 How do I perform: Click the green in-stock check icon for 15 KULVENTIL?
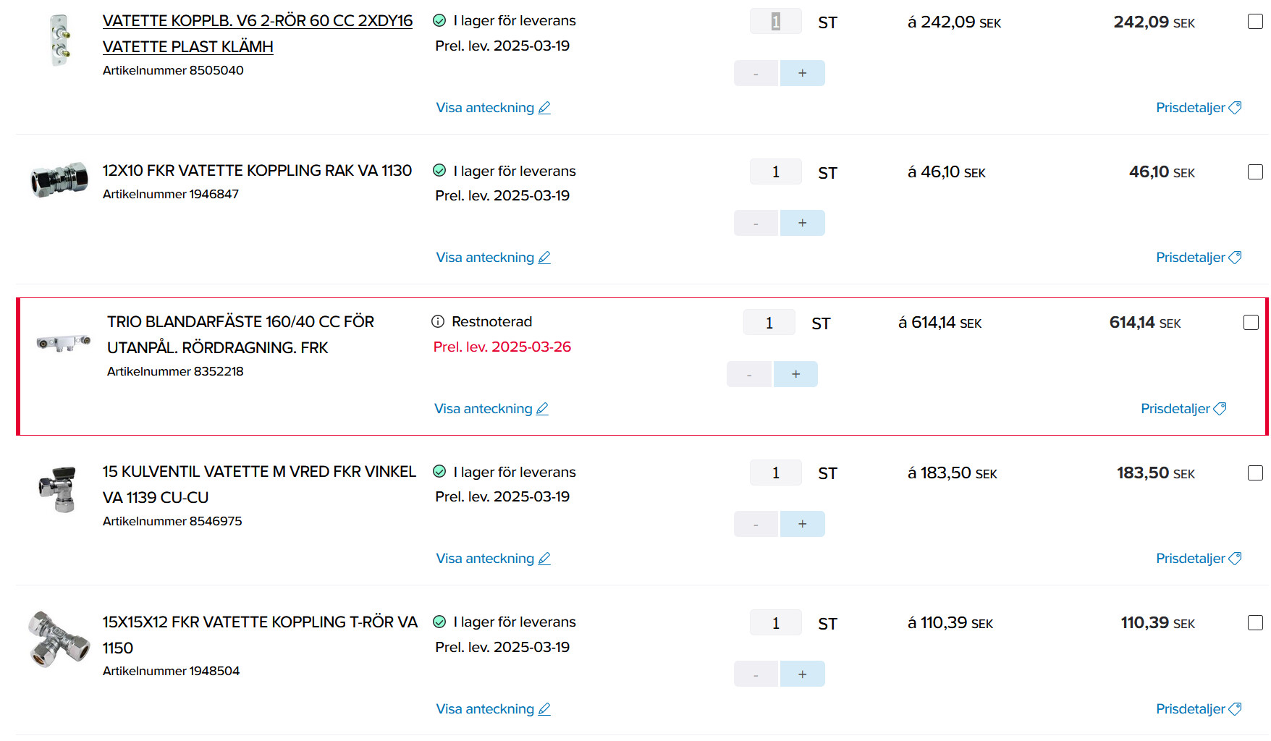click(439, 472)
